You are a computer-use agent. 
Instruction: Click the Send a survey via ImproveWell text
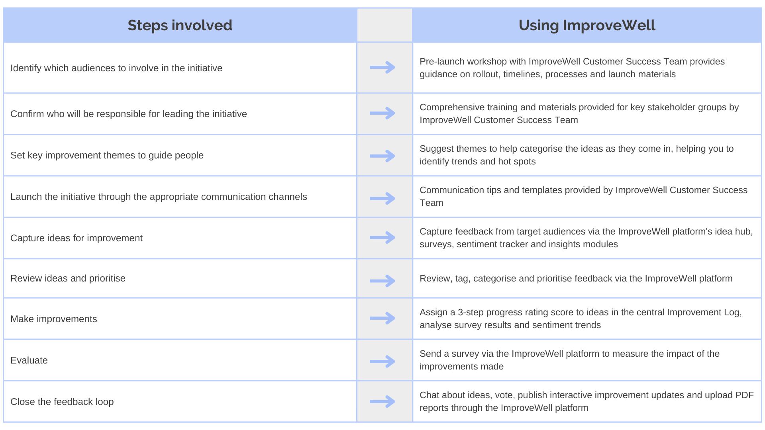coord(569,360)
